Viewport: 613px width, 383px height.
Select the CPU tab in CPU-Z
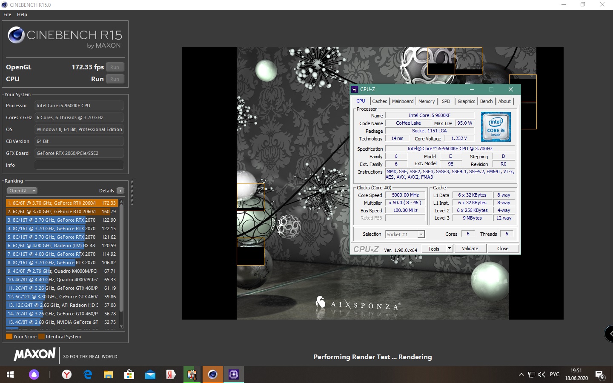point(361,101)
